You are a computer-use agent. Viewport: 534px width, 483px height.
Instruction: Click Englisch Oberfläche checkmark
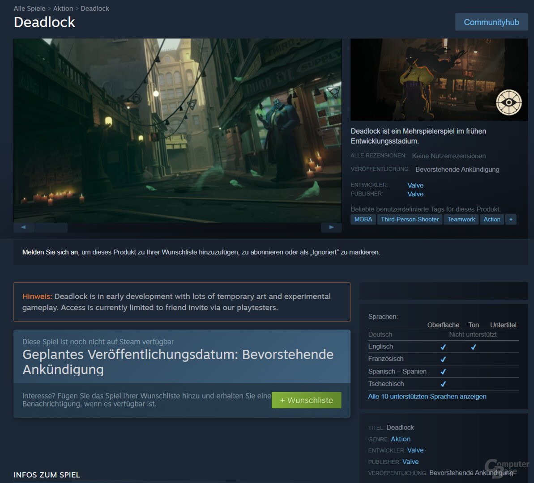coord(443,347)
